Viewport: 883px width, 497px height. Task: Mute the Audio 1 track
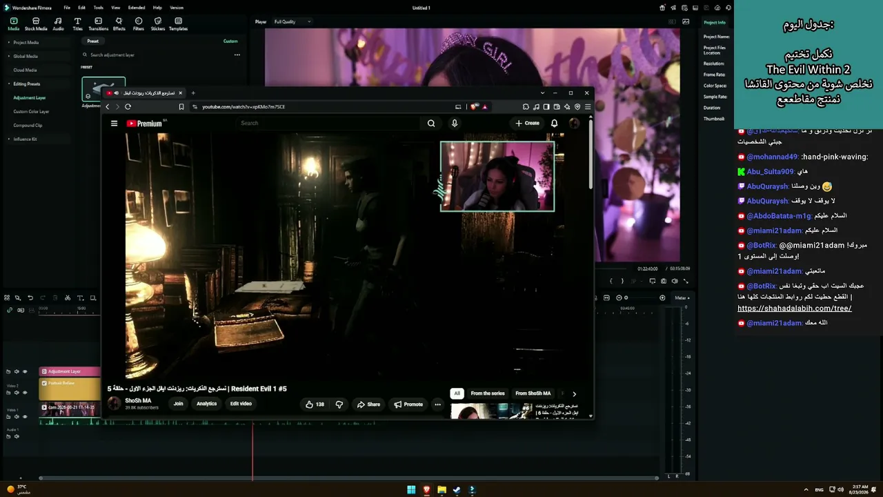(17, 436)
